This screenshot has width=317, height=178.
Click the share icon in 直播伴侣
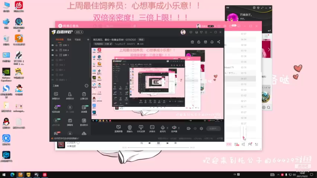pyautogui.click(x=219, y=42)
